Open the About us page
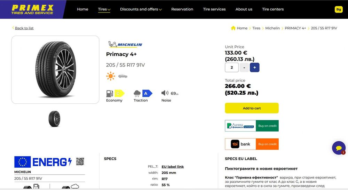The image size is (348, 190). pyautogui.click(x=244, y=9)
